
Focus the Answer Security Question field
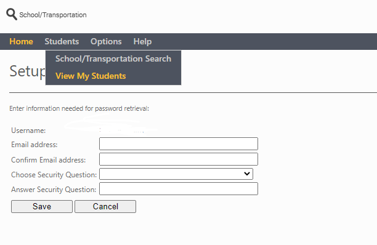pyautogui.click(x=179, y=189)
